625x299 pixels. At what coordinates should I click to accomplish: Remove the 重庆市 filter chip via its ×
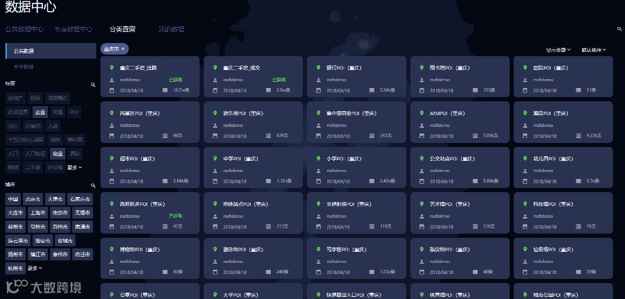pos(123,49)
